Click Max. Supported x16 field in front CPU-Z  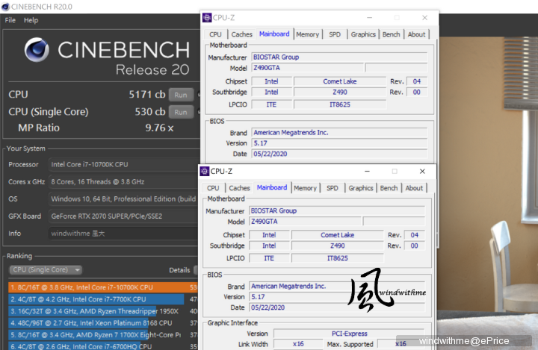pos(401,344)
